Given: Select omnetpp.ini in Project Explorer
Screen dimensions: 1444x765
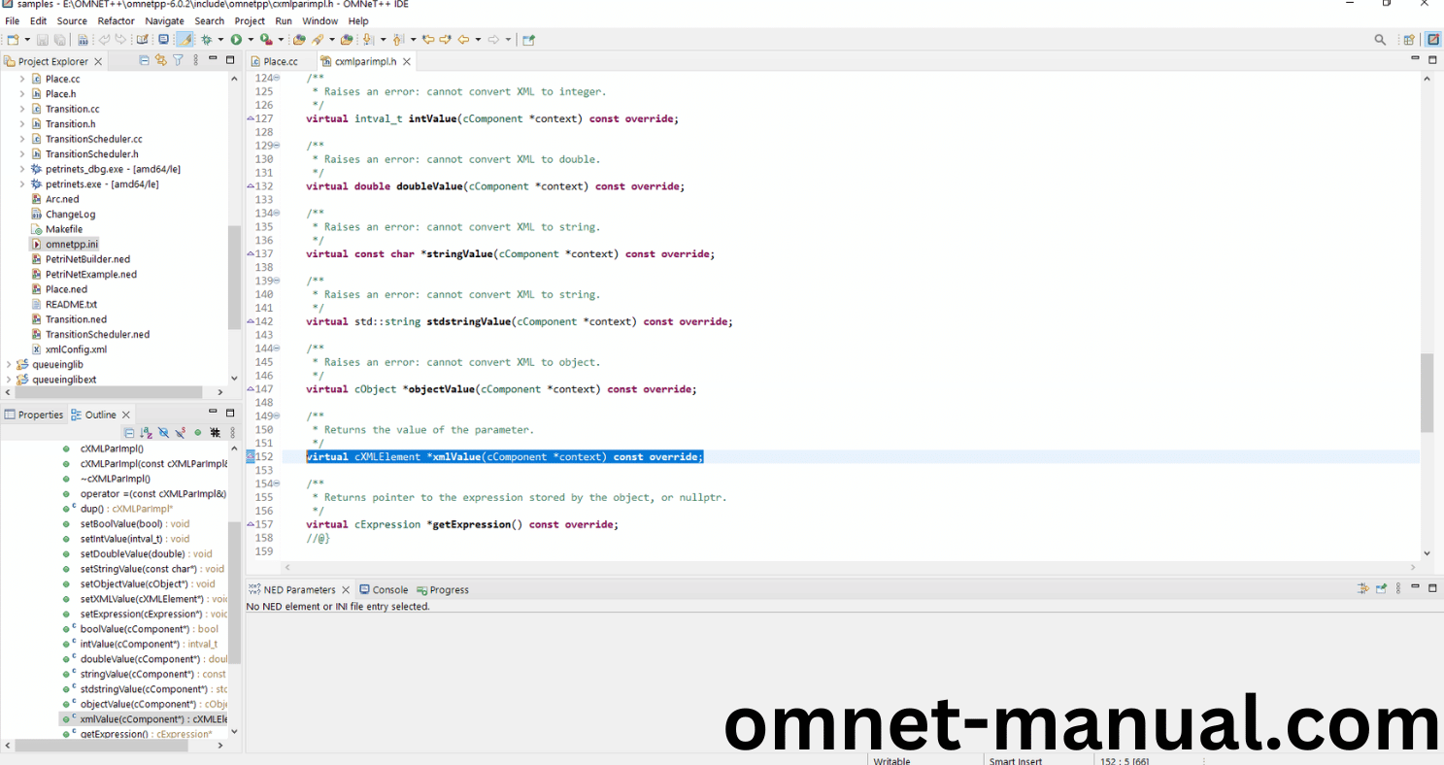Looking at the screenshot, I should click(71, 244).
